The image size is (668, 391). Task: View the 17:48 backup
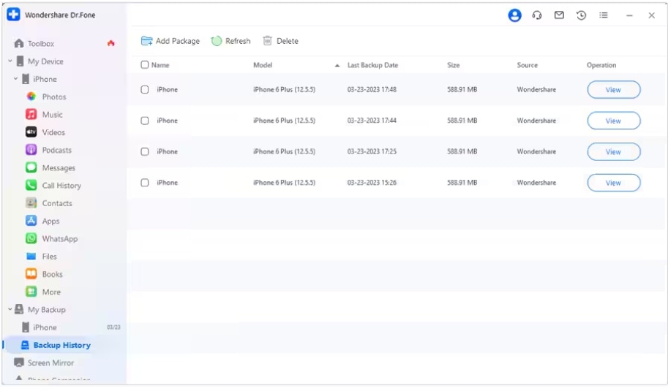tap(613, 90)
